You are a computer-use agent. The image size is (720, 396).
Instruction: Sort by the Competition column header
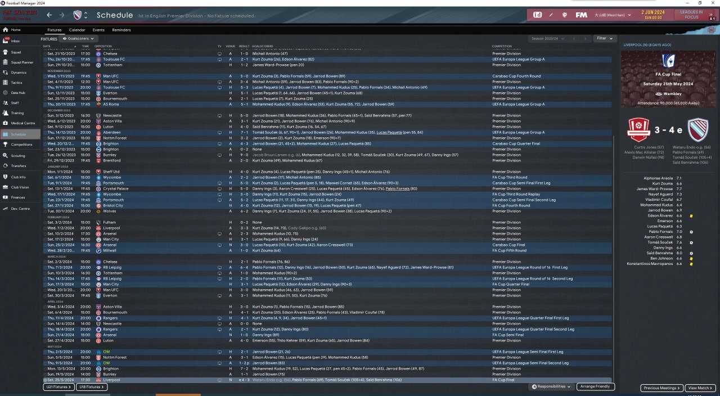click(502, 46)
